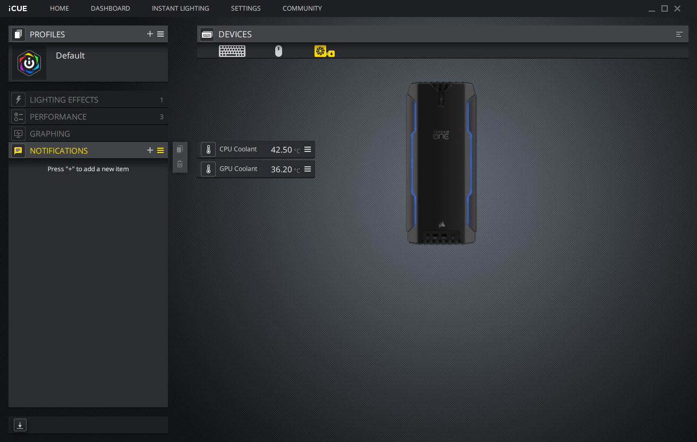Open the Lighting Effects section
The image size is (697, 442).
click(88, 100)
